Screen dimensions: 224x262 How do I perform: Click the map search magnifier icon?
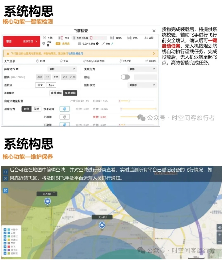(6, 172)
